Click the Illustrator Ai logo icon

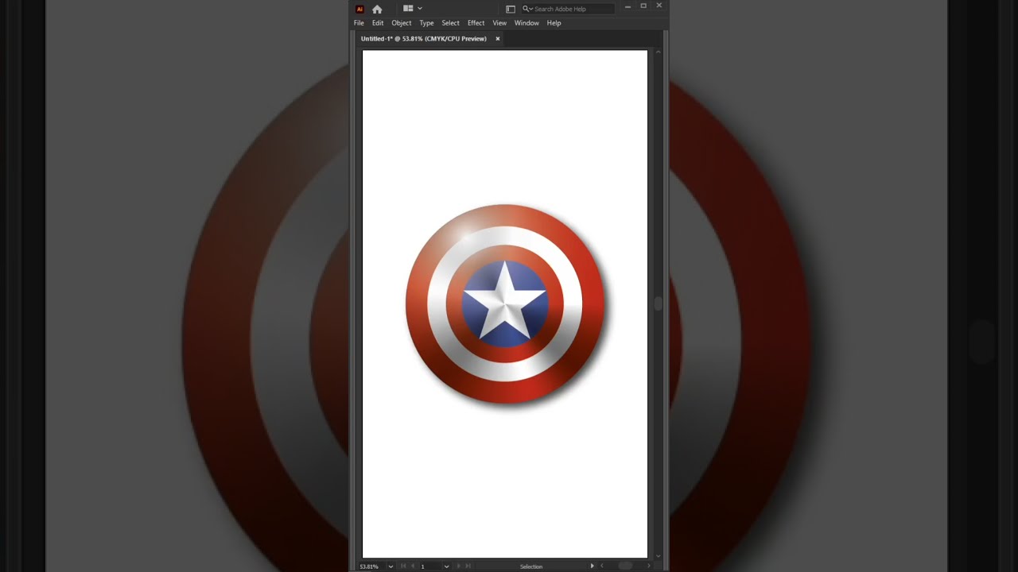(359, 9)
